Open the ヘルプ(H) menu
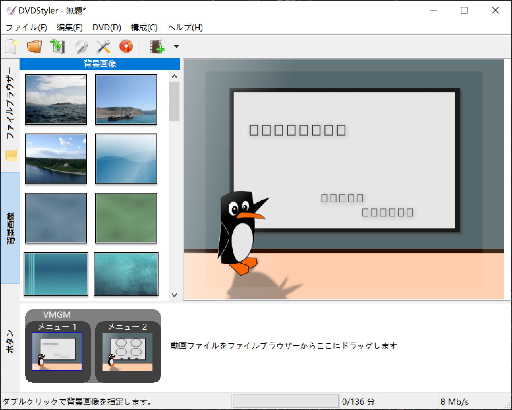Viewport: 512px width, 410px height. [185, 28]
